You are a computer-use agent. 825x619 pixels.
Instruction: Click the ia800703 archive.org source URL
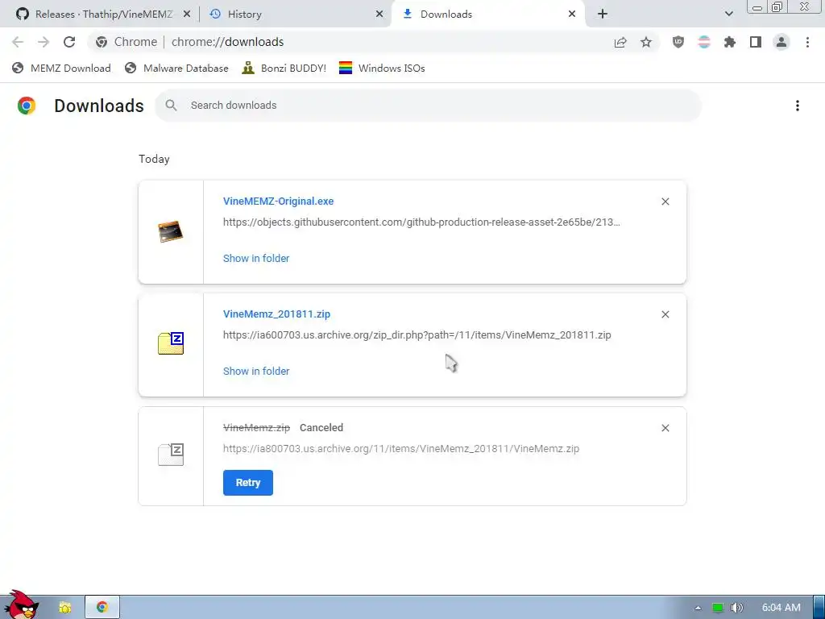pos(401,448)
